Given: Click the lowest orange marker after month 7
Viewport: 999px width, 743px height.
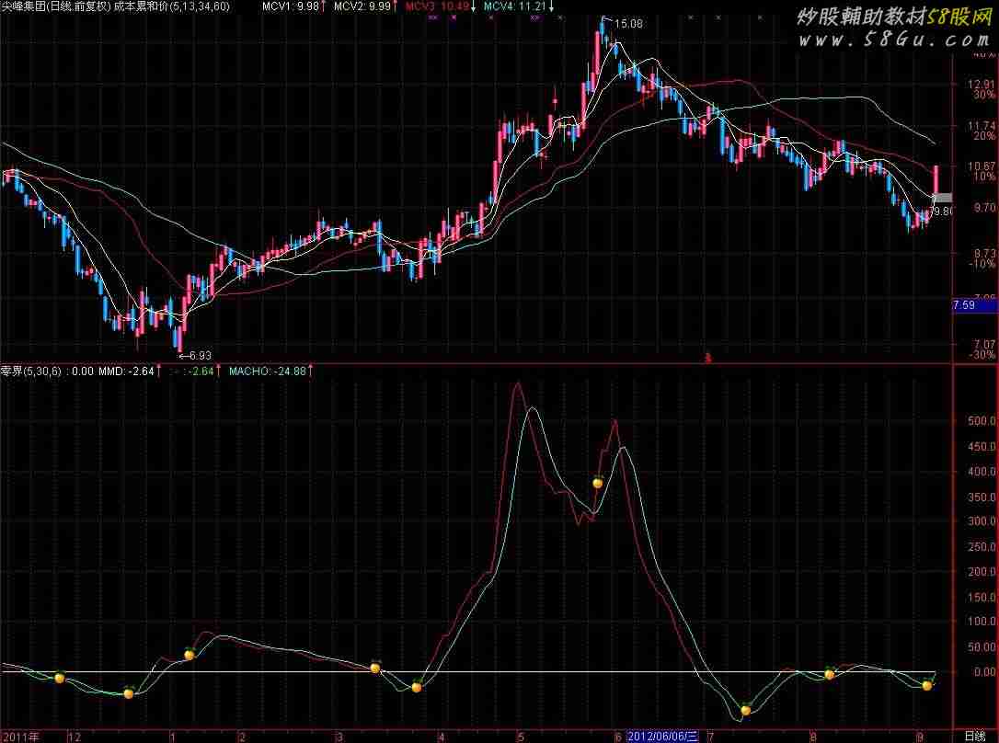Looking at the screenshot, I should click(x=746, y=710).
